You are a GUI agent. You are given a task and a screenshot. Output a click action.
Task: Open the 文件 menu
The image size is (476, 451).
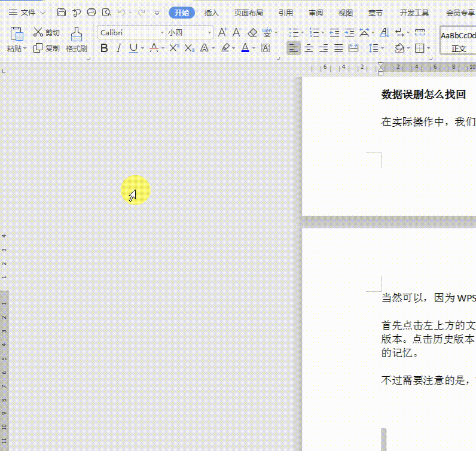[27, 13]
